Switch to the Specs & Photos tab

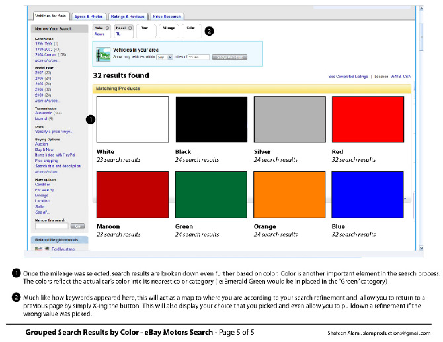click(89, 17)
